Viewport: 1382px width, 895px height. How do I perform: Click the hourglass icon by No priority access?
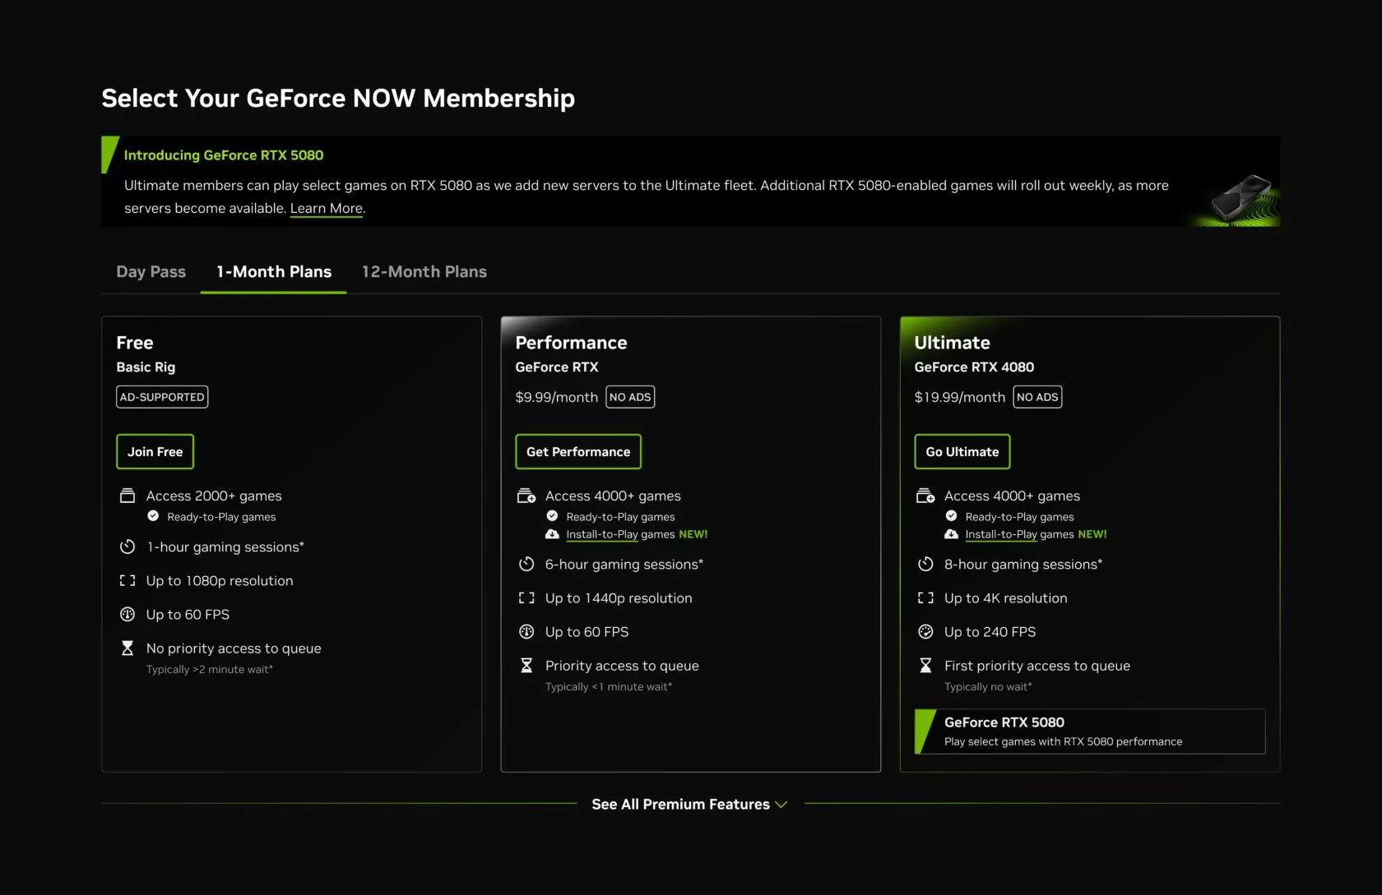(x=127, y=648)
